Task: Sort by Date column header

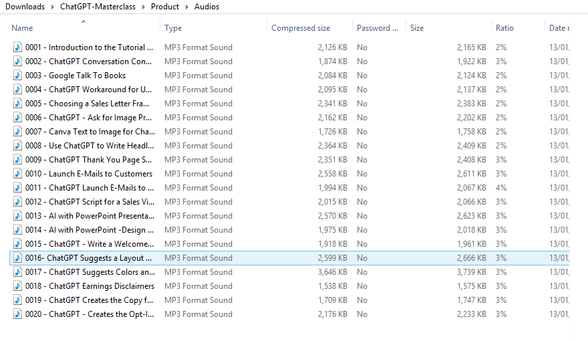Action: [x=559, y=28]
